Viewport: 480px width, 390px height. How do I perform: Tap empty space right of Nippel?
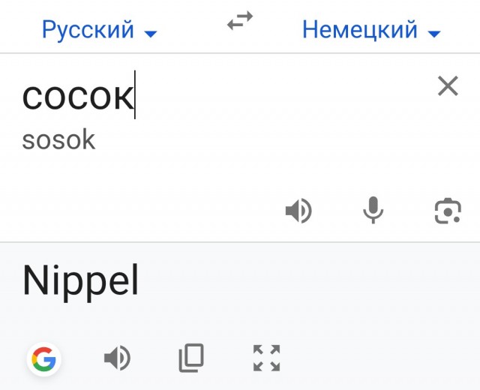[315, 280]
